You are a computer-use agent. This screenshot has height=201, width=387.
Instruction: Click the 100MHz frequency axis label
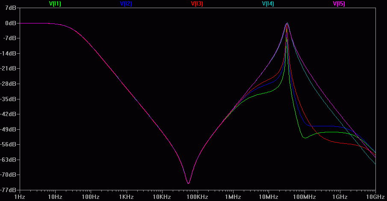click(304, 197)
